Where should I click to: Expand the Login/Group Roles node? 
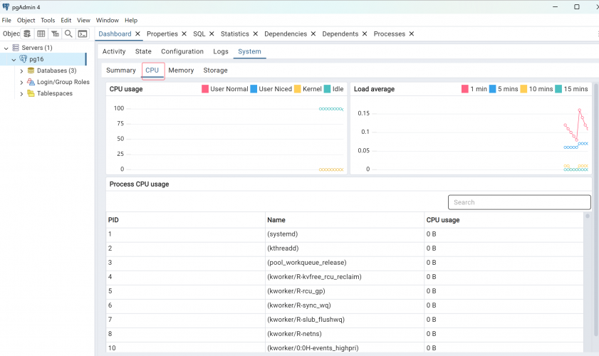click(x=21, y=82)
